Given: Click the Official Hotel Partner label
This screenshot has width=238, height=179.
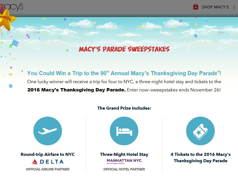Looking at the screenshot, I should click(x=124, y=169).
